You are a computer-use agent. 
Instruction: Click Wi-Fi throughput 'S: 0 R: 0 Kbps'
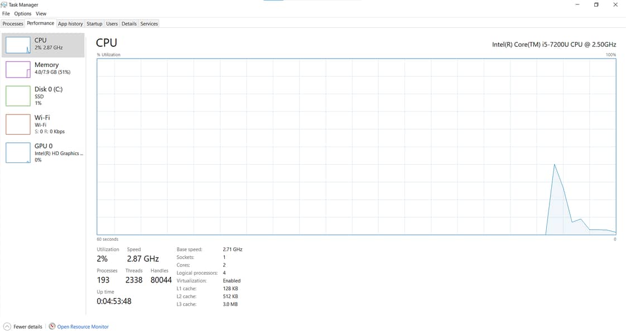(x=50, y=131)
